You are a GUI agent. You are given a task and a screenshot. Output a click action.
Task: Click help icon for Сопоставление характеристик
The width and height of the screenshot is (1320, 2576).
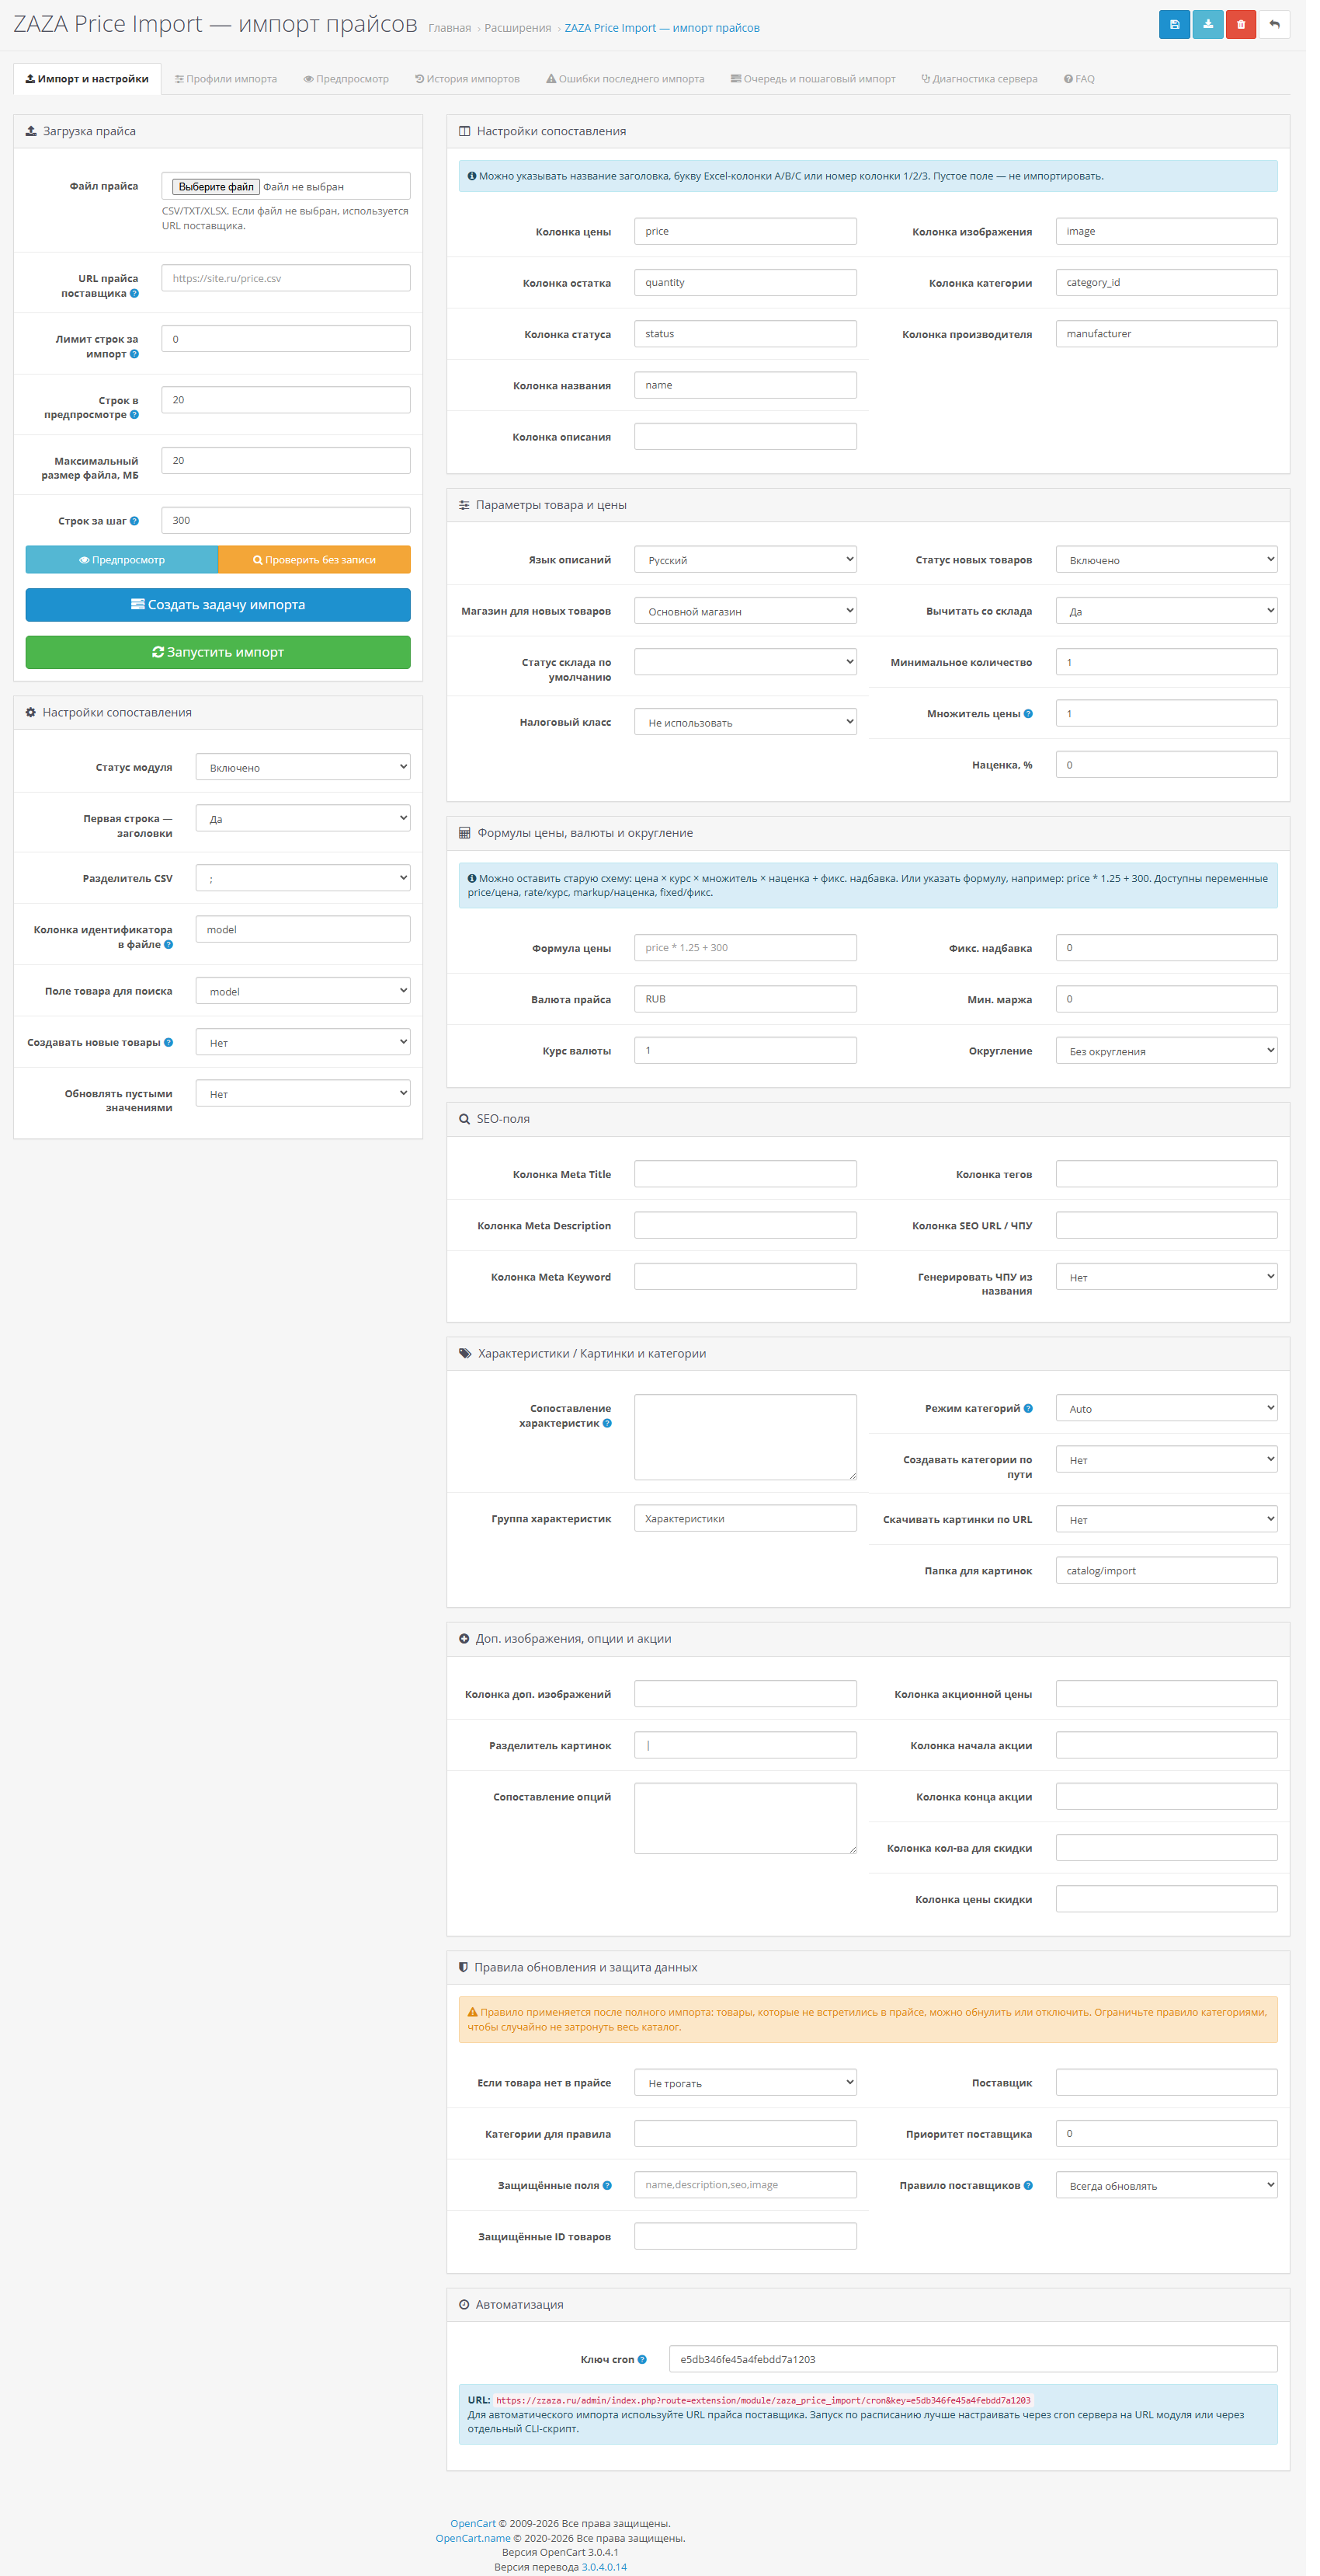tap(606, 1423)
